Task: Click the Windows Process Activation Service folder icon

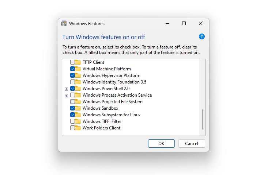Action: coord(78,95)
